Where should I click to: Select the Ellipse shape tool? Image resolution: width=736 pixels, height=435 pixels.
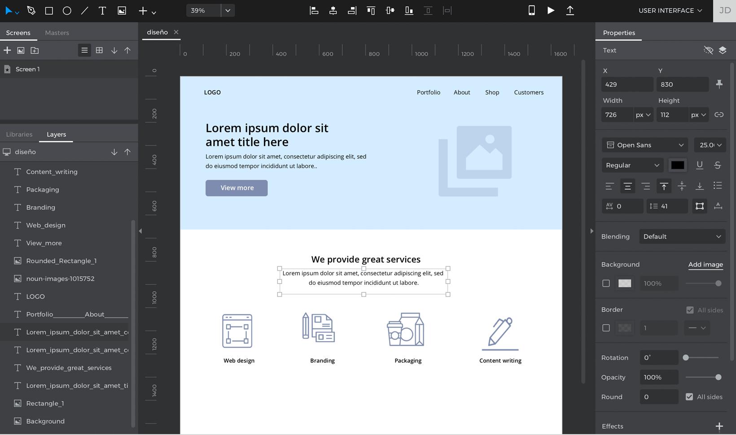tap(67, 10)
